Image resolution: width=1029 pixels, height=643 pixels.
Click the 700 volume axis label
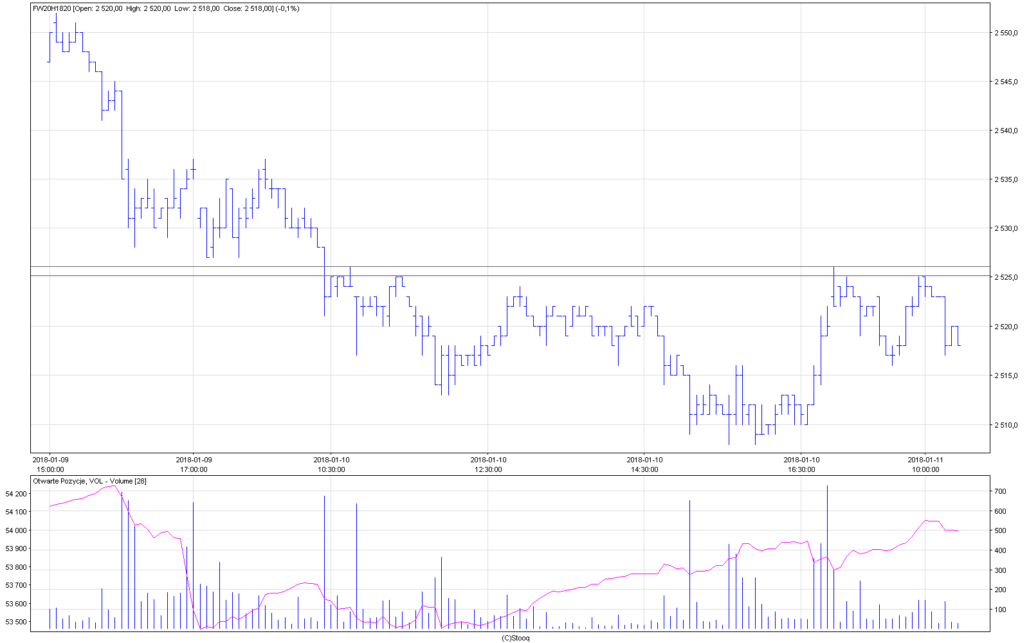tap(1000, 491)
